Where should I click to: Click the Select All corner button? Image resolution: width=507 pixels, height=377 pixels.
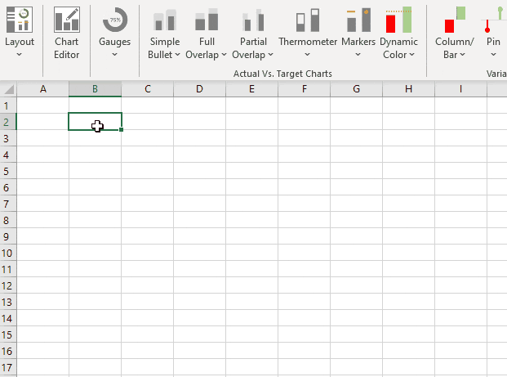tap(7, 88)
